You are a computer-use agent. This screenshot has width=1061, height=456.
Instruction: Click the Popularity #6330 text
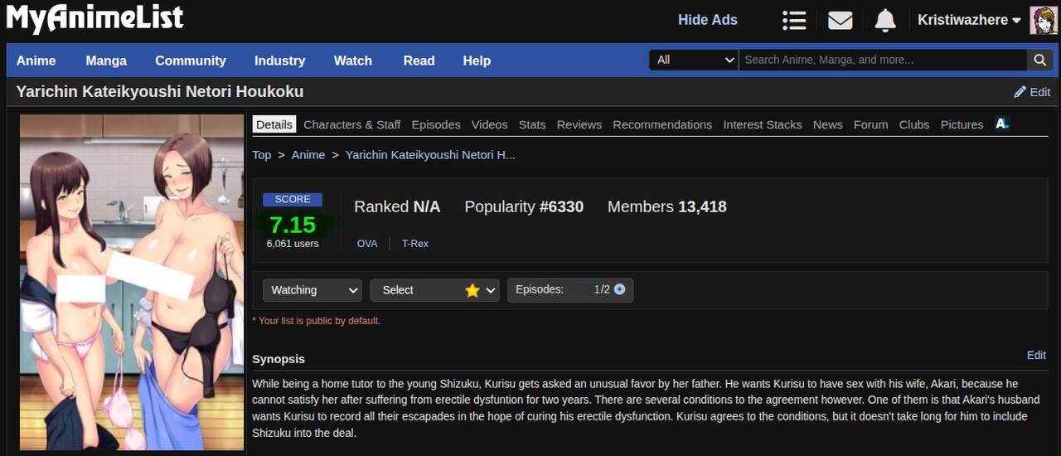[x=524, y=206]
